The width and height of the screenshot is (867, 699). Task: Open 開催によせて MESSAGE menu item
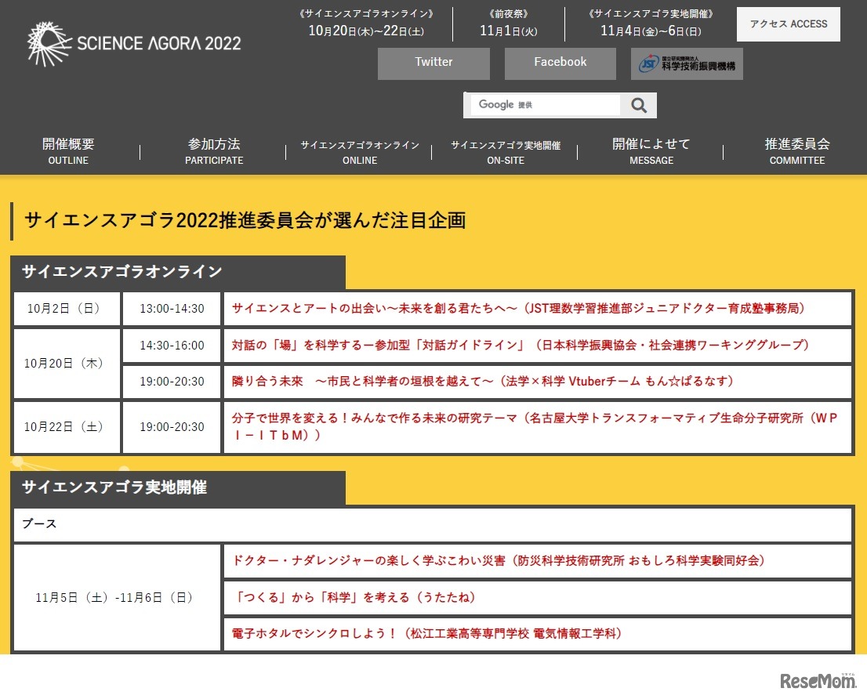click(x=651, y=151)
